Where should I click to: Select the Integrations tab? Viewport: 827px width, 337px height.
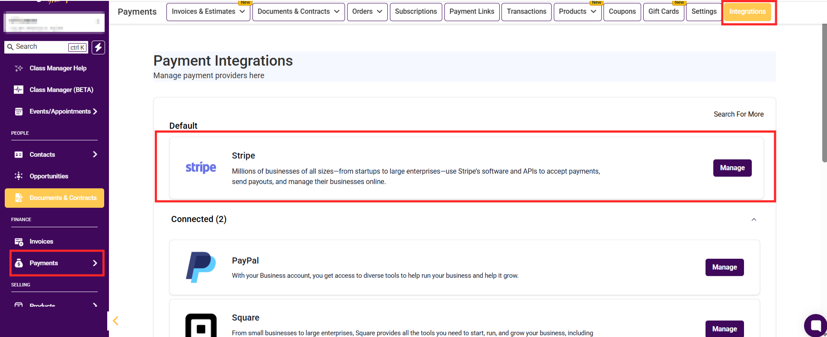[747, 12]
